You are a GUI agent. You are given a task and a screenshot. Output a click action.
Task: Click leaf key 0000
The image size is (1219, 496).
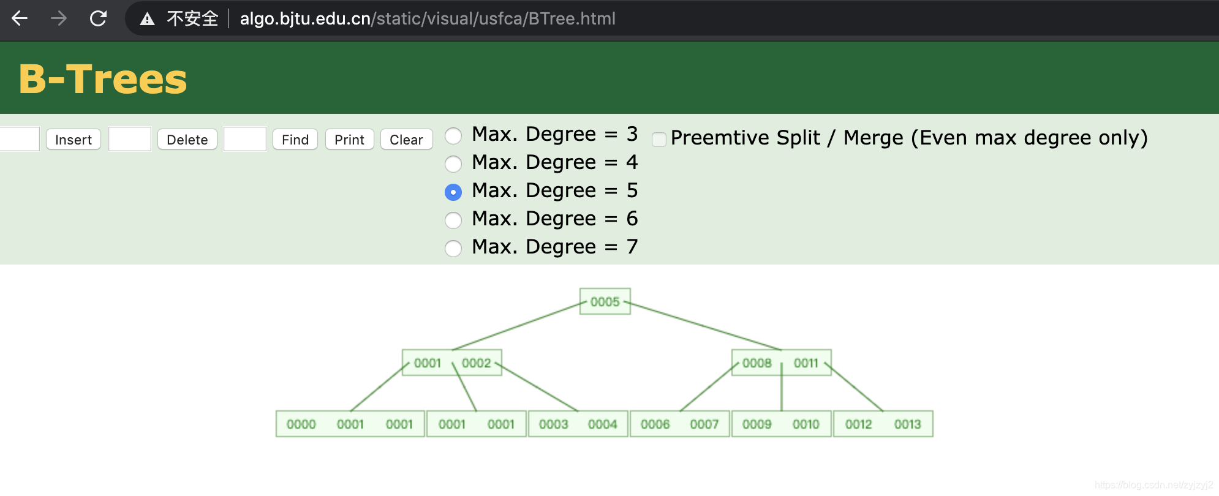(301, 424)
